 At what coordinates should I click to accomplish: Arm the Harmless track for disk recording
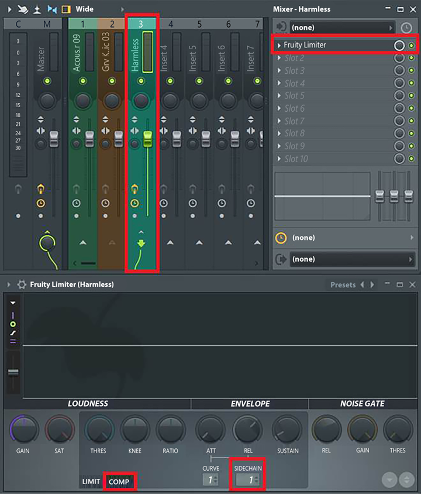coord(134,189)
